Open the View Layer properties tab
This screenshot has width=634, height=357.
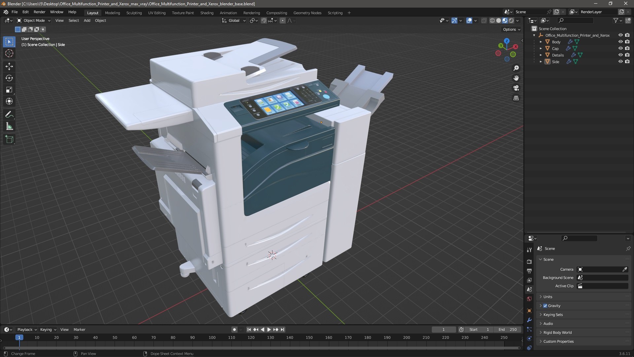click(x=529, y=280)
